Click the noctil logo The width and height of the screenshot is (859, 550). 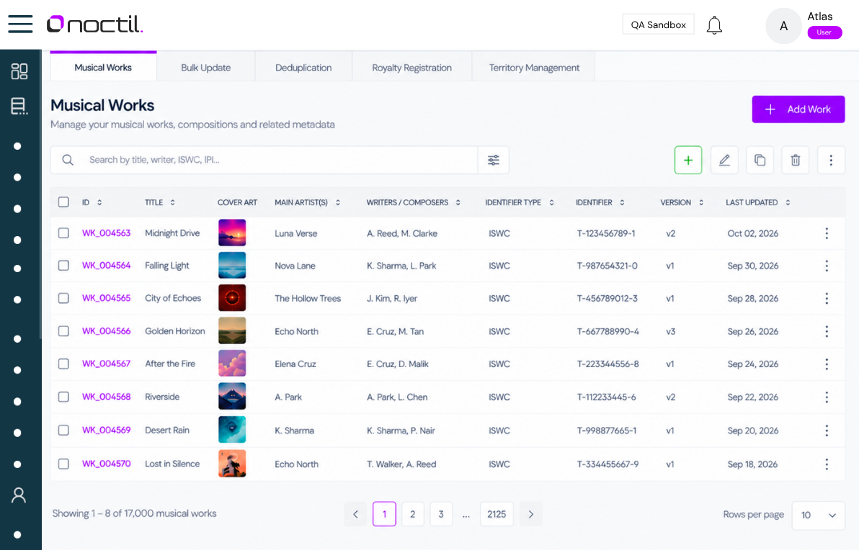[x=95, y=24]
